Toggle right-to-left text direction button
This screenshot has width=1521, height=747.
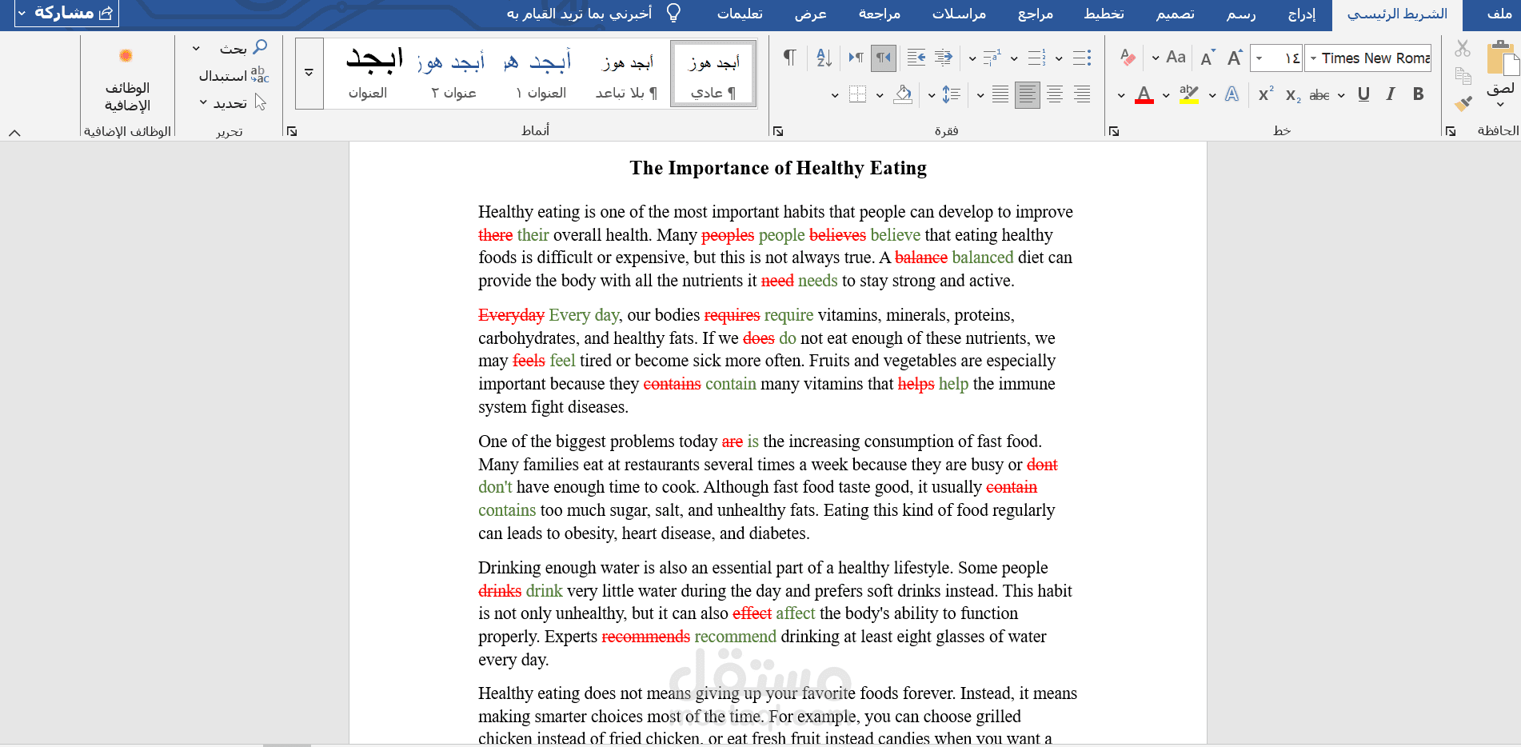pyautogui.click(x=883, y=58)
